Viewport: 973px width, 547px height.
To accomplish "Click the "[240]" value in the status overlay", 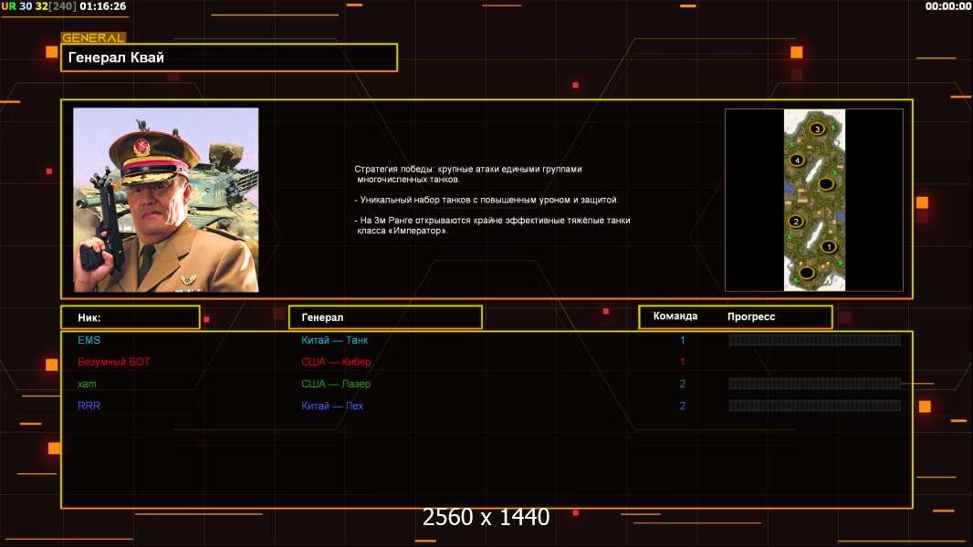I will point(63,6).
